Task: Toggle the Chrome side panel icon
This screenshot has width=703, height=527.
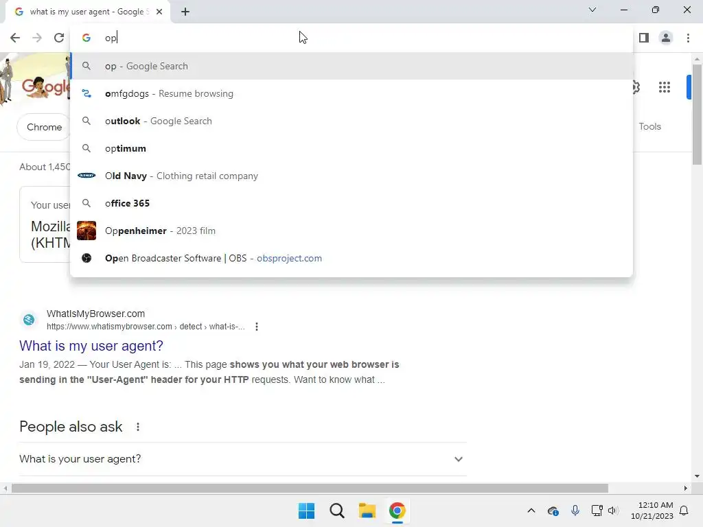Action: (644, 38)
